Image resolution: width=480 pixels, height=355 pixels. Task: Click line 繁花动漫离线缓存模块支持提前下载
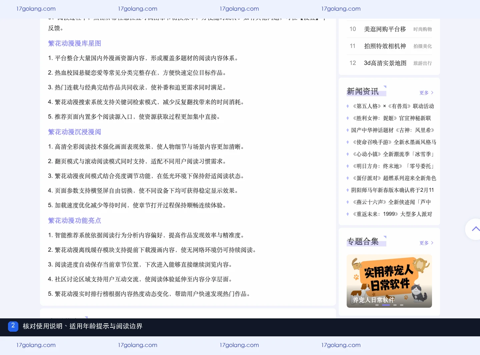tap(153, 250)
